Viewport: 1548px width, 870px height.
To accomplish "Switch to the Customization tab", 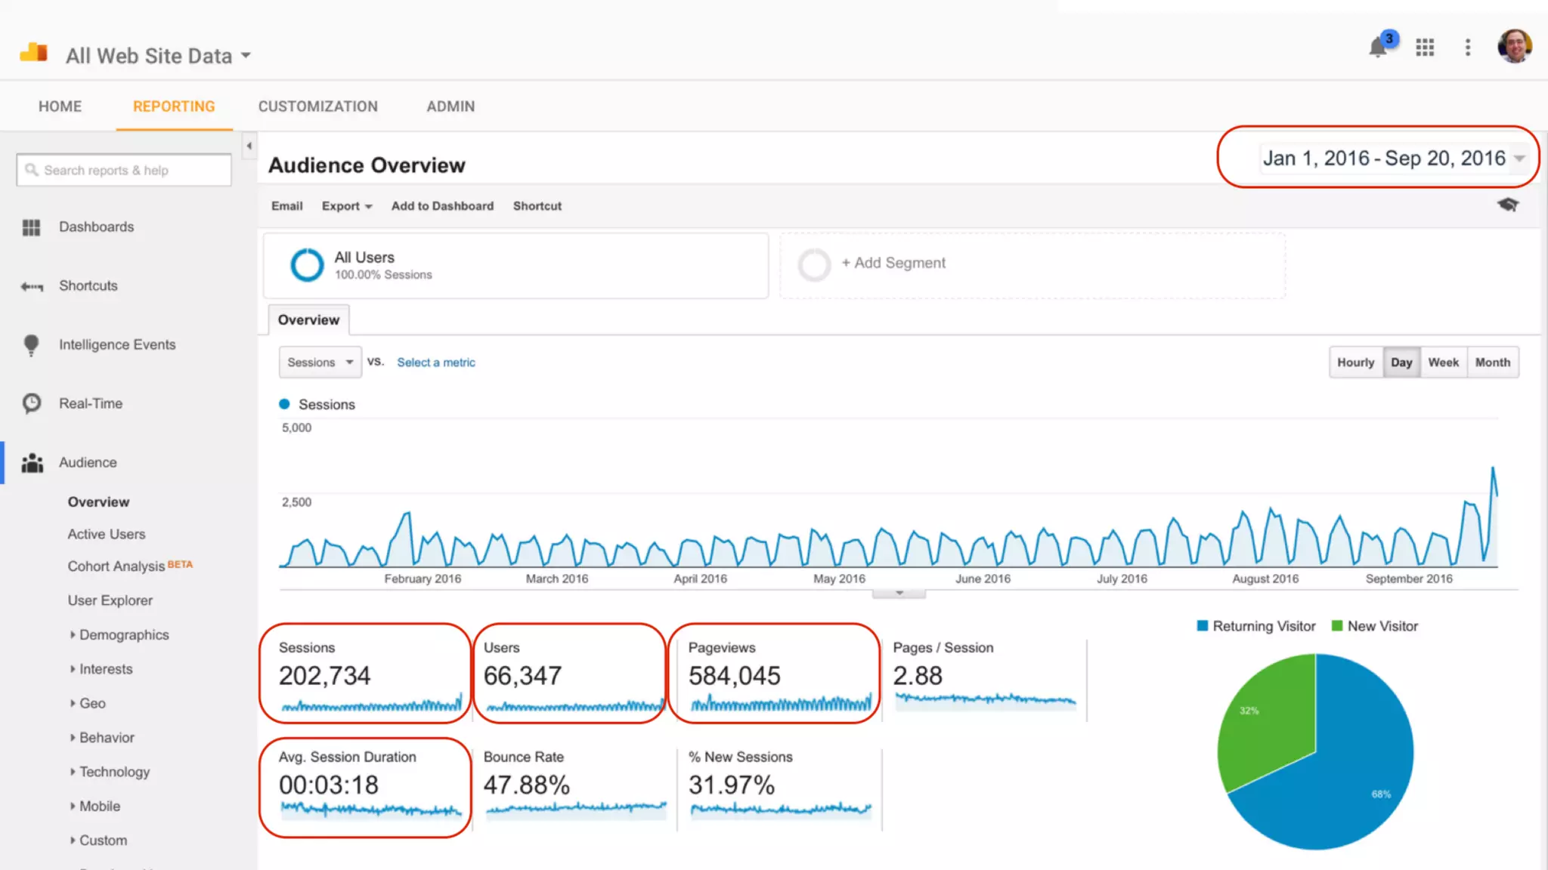I will tap(317, 106).
